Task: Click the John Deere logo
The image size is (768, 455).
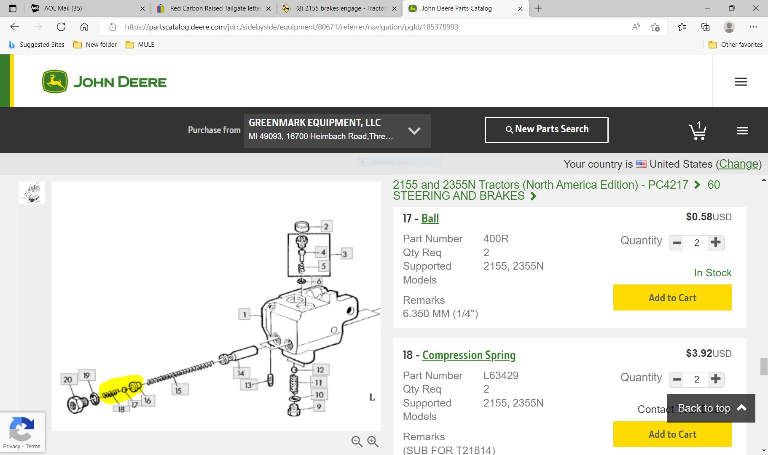Action: [x=104, y=81]
